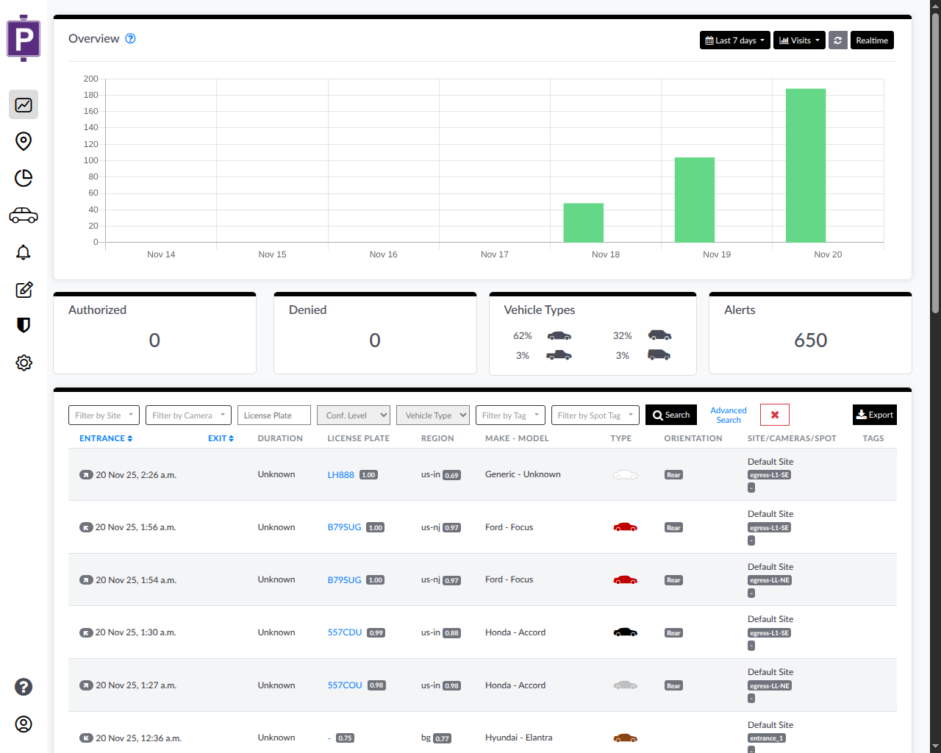Open Advanced Search options
Screen dimensions: 941x753
point(728,415)
